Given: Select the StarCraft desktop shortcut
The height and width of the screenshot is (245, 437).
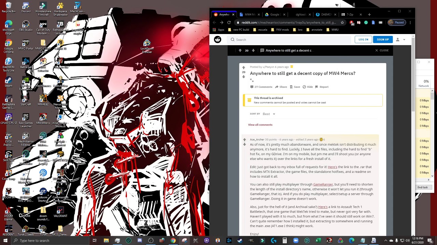Looking at the screenshot, I should [26, 101].
